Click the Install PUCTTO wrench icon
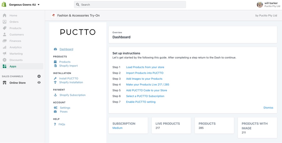This screenshot has width=282, height=143. click(55, 78)
